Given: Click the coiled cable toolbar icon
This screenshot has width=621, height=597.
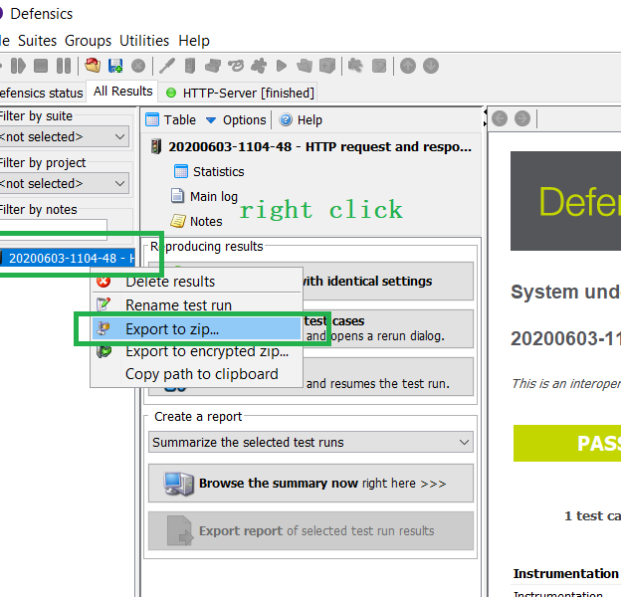Looking at the screenshot, I should pos(236,66).
